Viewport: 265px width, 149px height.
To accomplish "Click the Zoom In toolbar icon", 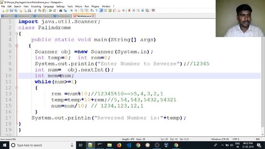I will [x=71, y=10].
